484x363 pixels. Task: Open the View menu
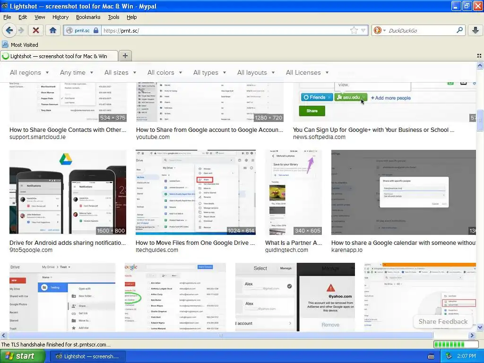coord(40,17)
